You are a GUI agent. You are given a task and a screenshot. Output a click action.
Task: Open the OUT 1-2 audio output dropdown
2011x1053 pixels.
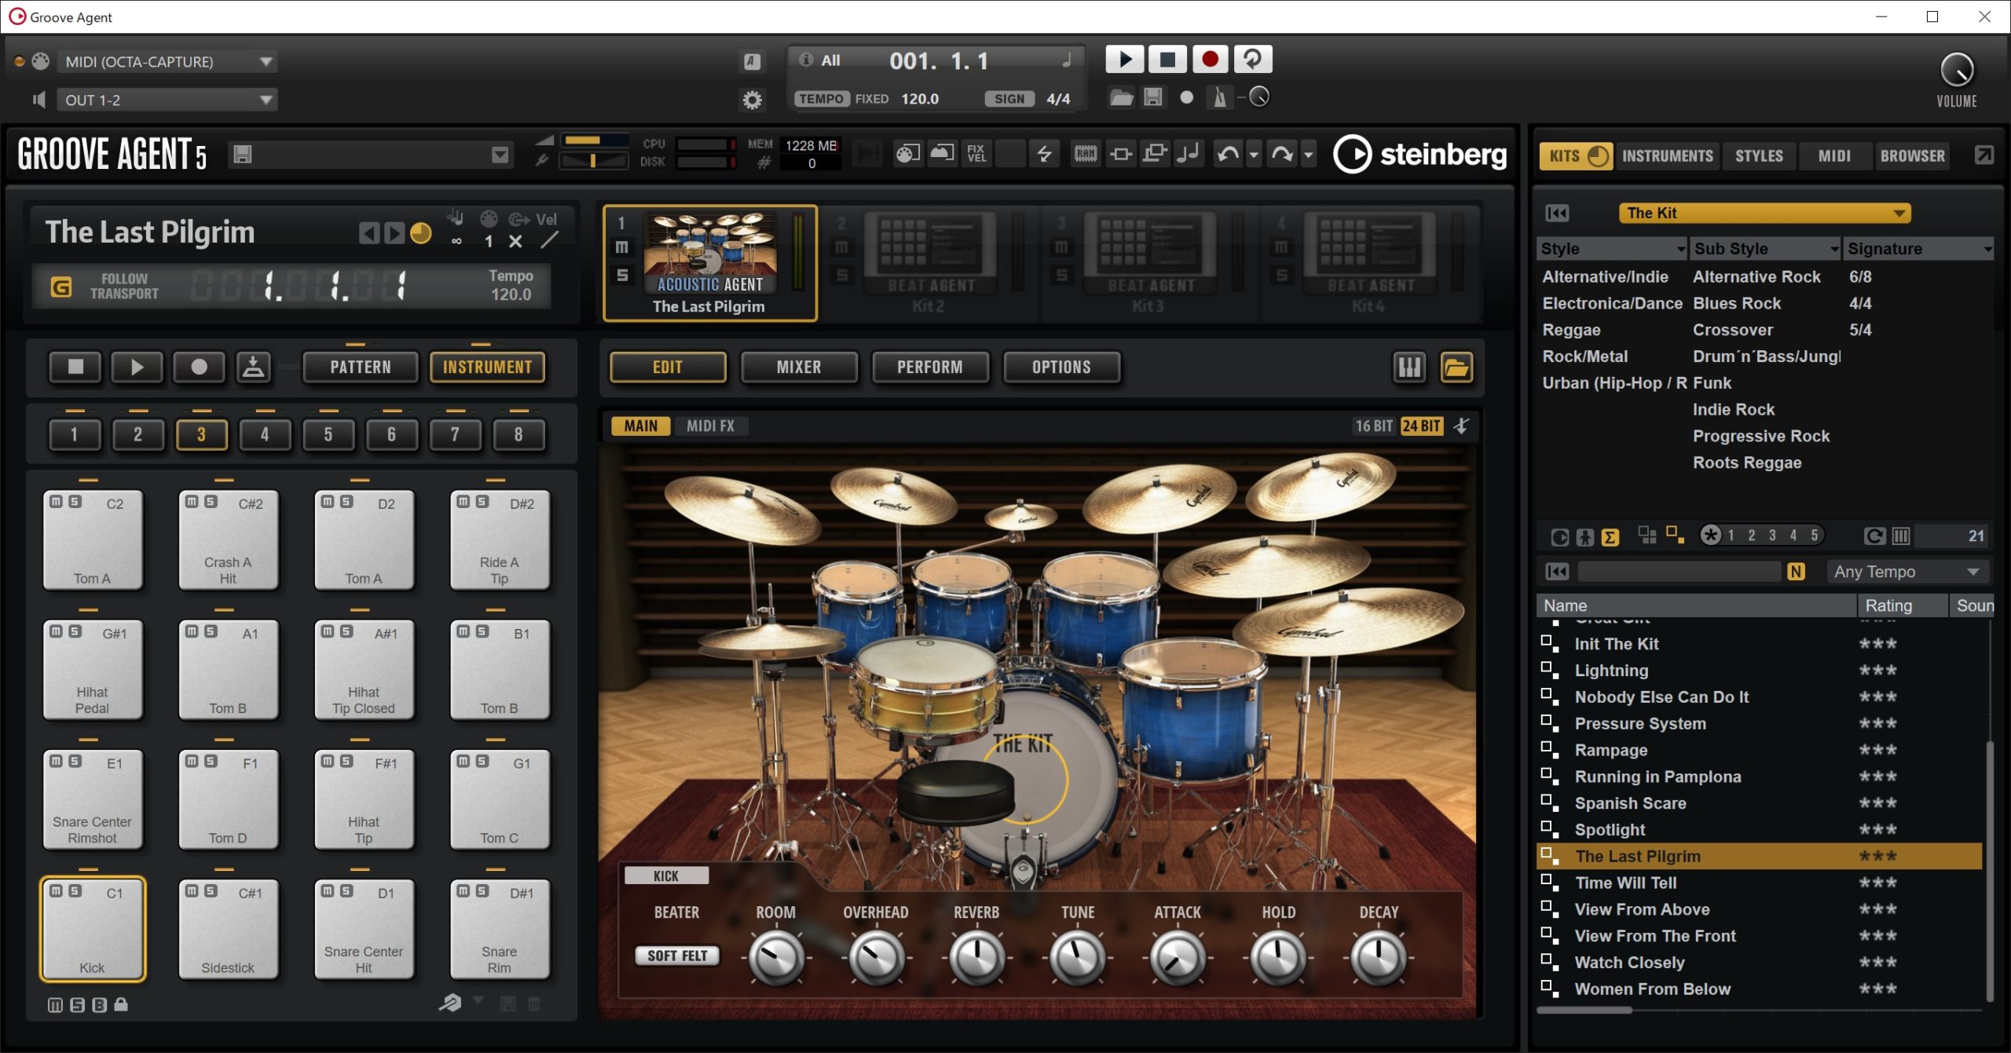167,100
